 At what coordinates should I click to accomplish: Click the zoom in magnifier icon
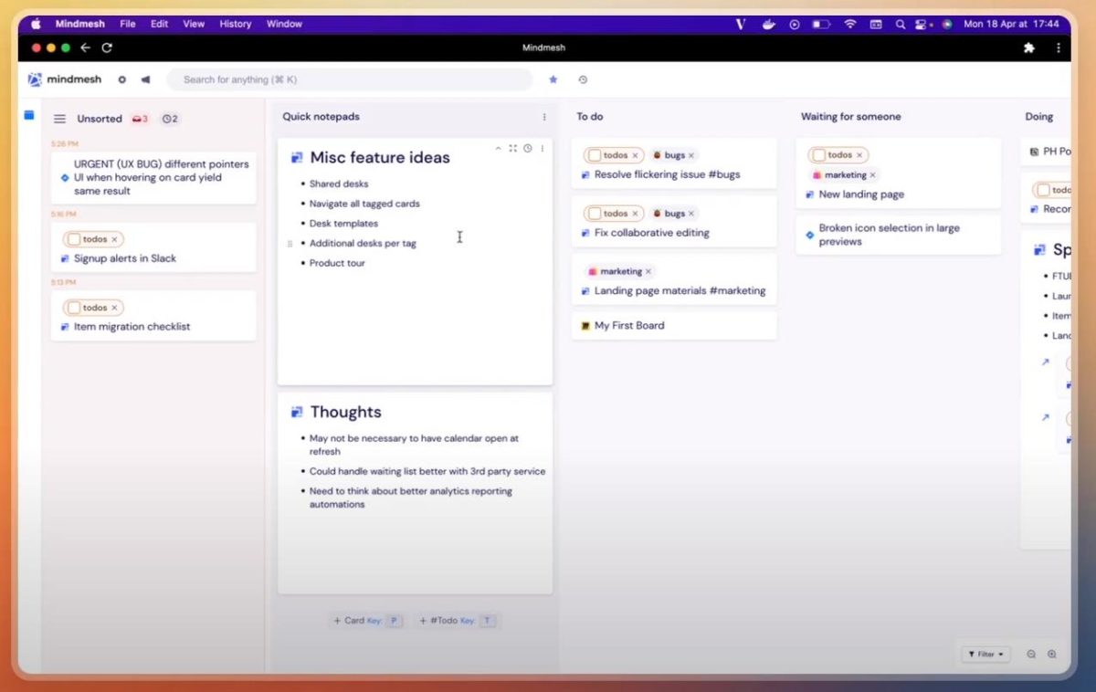1052,654
